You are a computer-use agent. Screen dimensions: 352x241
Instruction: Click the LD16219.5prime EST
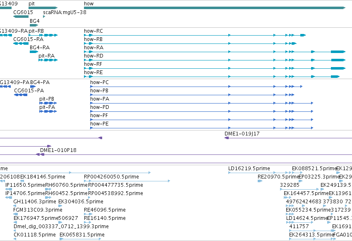(259, 173)
